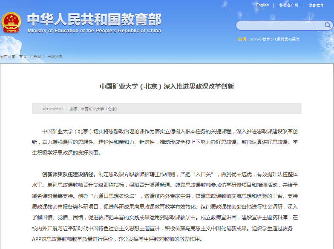Screen dimensions: 334x249
Task: Click the 中华人民共和国教育部 site title
Action: 94,19
